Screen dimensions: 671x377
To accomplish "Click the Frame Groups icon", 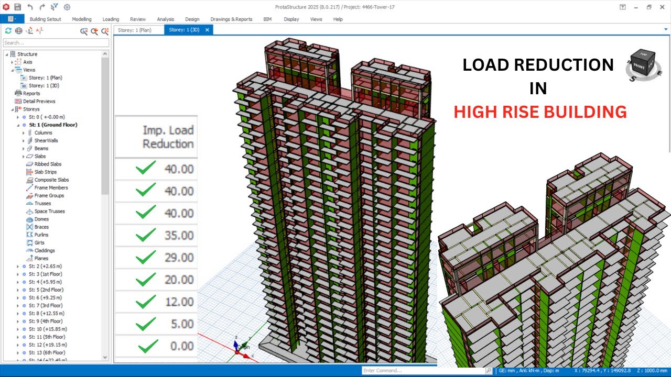I will click(30, 195).
